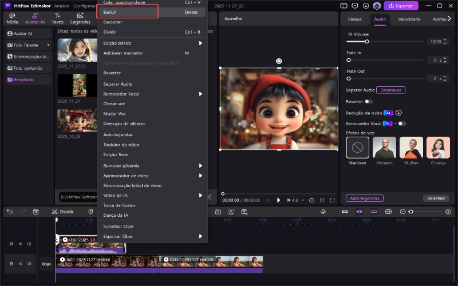Open the download center icon in title bar

tap(366, 6)
